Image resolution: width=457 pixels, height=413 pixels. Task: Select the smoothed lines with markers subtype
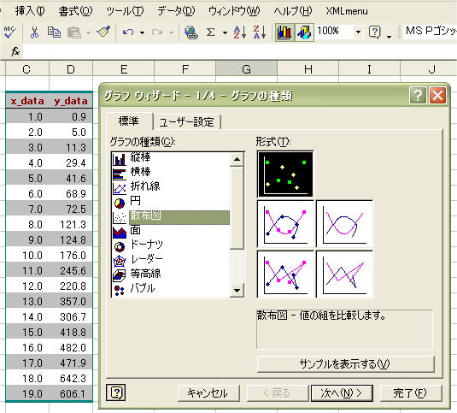click(285, 224)
